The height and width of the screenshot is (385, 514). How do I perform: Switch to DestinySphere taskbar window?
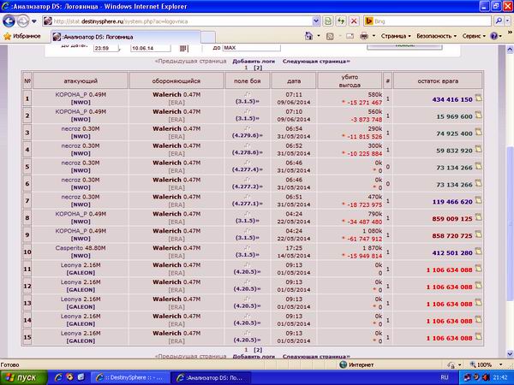(131, 378)
